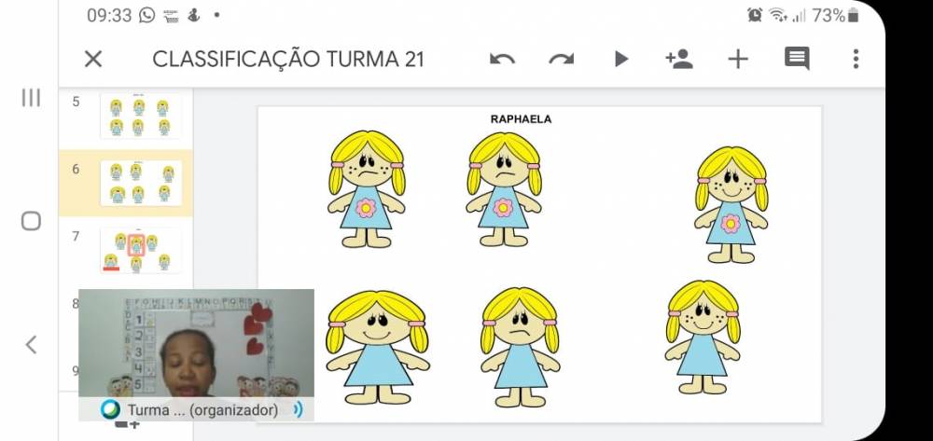Select the top-left sad girl image
This screenshot has width=933, height=441.
click(x=367, y=189)
